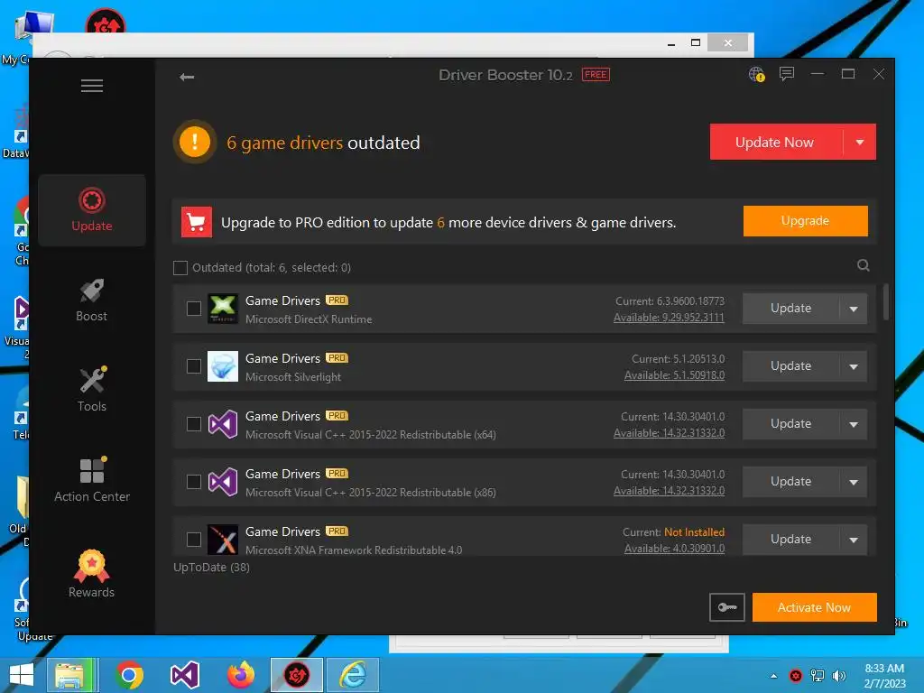
Task: Click the driver list vertical scrollbar
Action: coord(886,302)
